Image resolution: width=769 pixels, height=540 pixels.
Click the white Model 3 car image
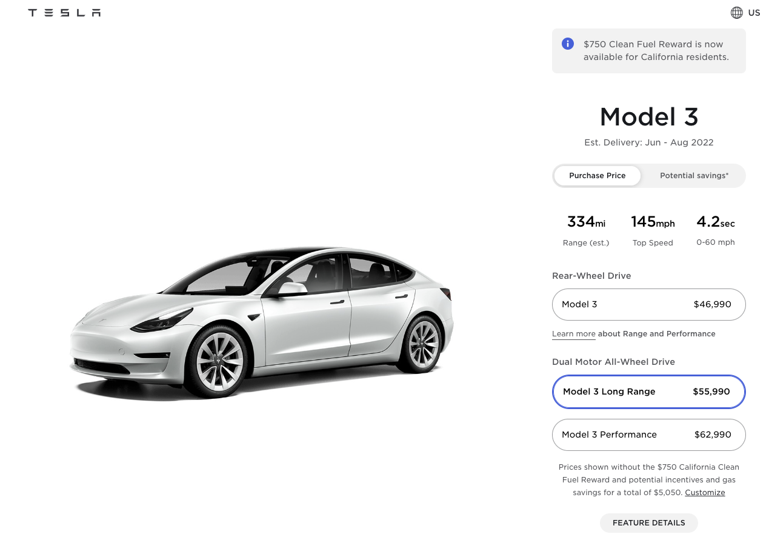(x=262, y=321)
